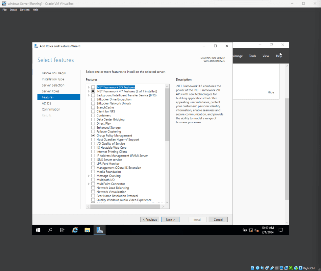Launch Internet Explorer from taskbar
Screen dimensions: 321x271
[75, 230]
